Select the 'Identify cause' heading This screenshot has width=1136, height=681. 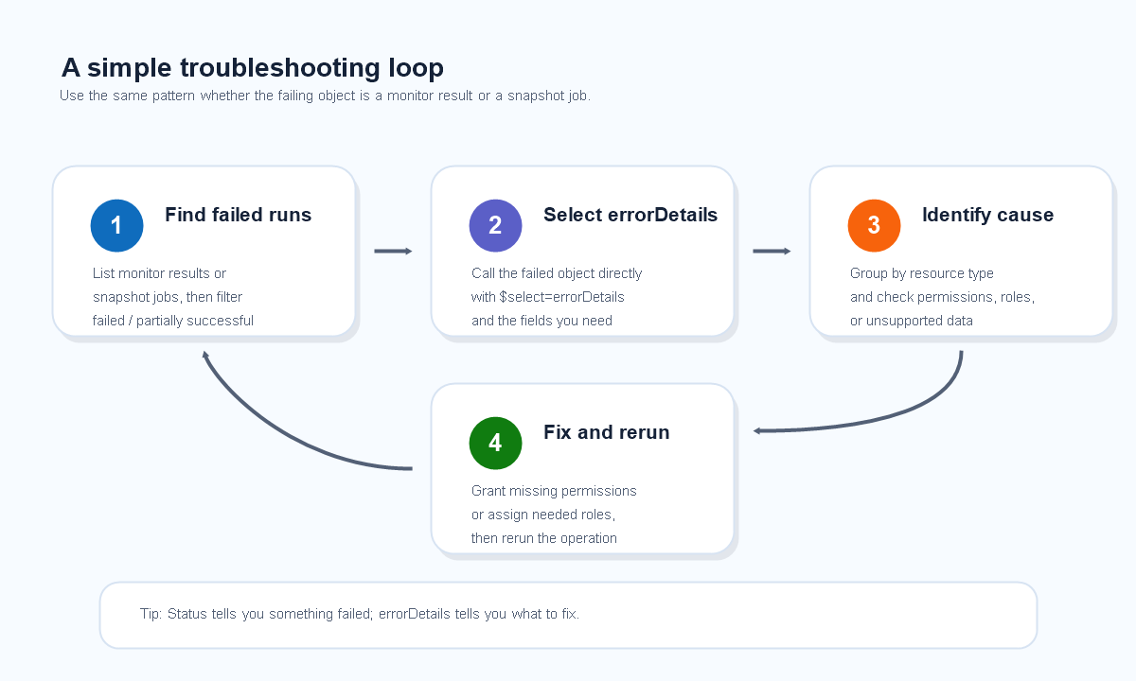987,215
